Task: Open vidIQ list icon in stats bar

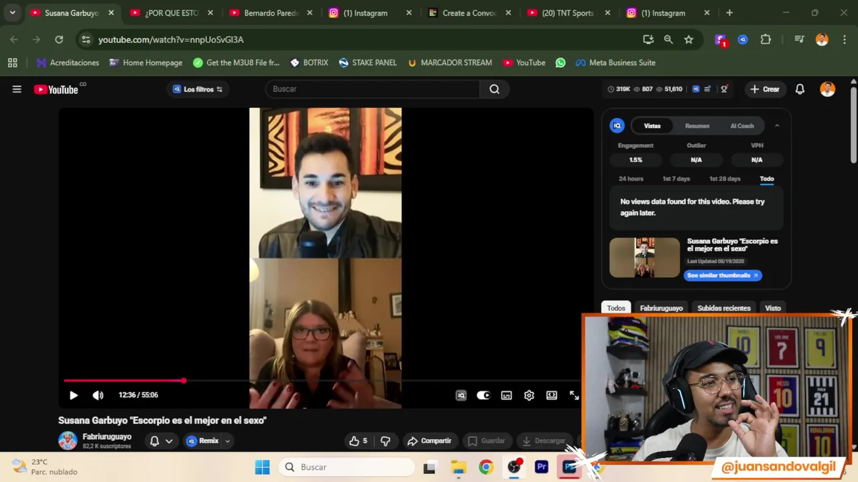Action: pos(707,89)
